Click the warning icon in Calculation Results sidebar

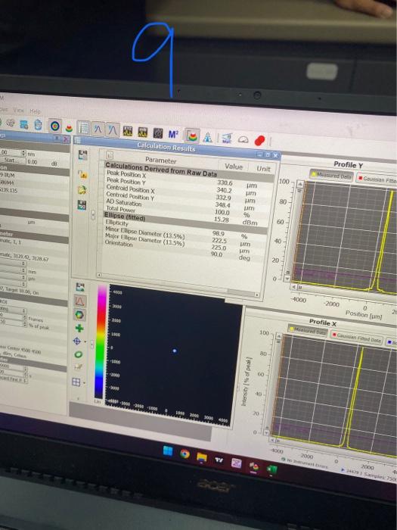click(82, 174)
